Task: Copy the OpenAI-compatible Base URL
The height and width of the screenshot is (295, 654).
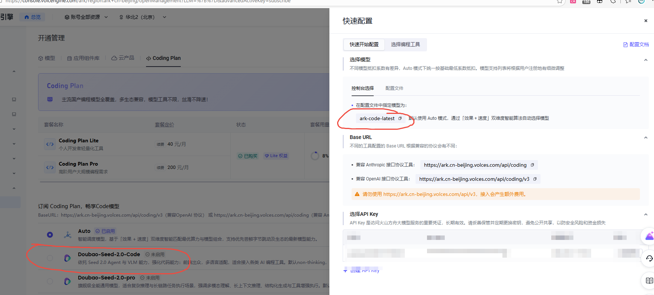Action: (535, 179)
